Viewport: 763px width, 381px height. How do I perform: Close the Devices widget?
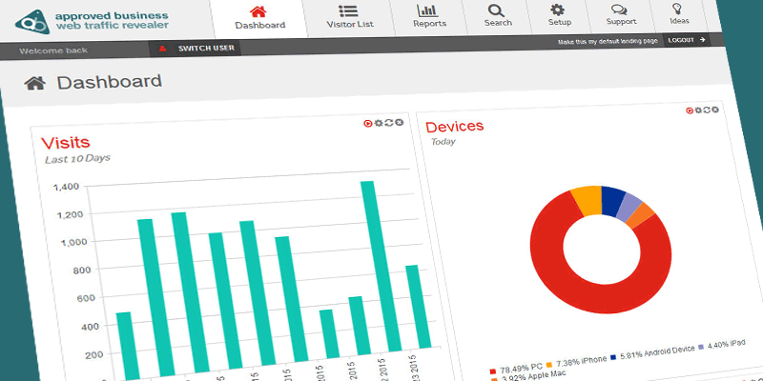[715, 110]
